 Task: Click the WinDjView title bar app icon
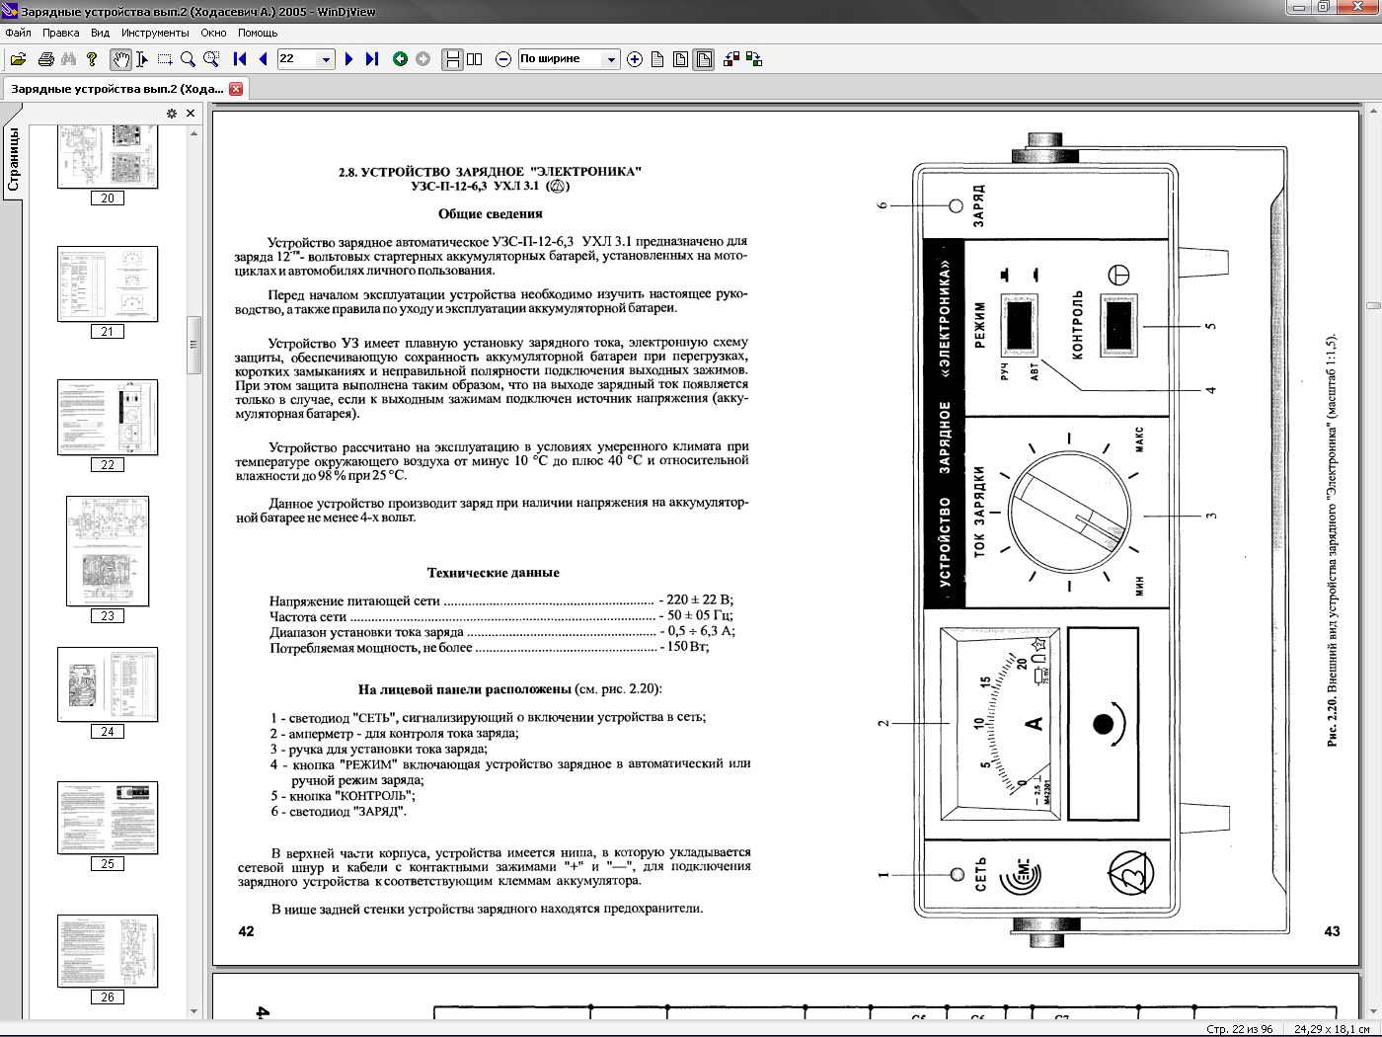point(10,11)
